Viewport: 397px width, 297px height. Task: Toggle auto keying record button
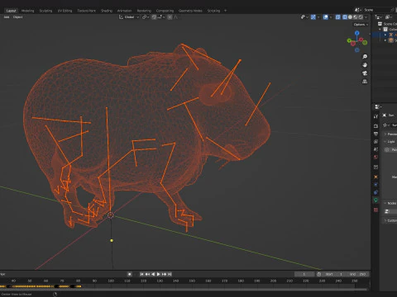click(x=130, y=274)
